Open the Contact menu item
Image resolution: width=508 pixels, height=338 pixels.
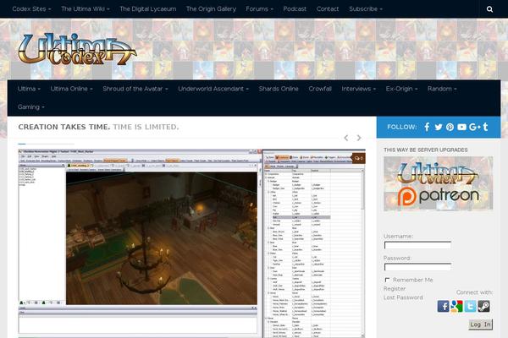tap(328, 9)
